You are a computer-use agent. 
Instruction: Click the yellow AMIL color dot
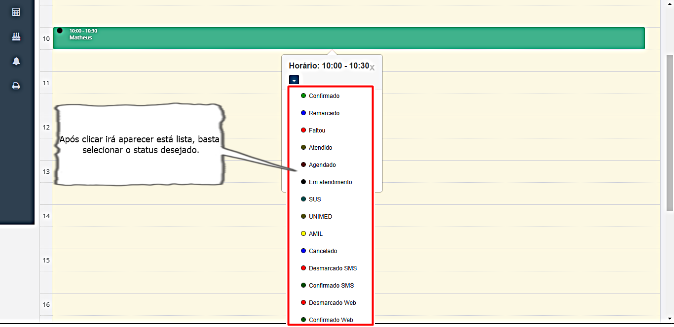303,234
